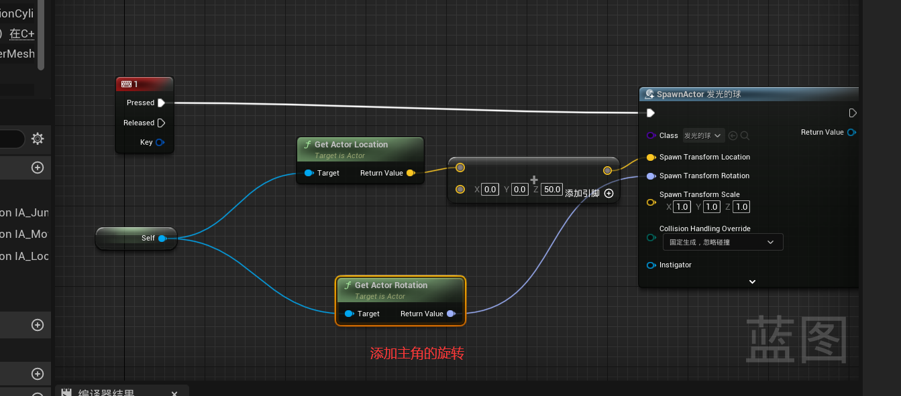Screen dimensions: 901x396
Task: Click the Spawn Transform Rotation pin
Action: pyautogui.click(x=651, y=176)
